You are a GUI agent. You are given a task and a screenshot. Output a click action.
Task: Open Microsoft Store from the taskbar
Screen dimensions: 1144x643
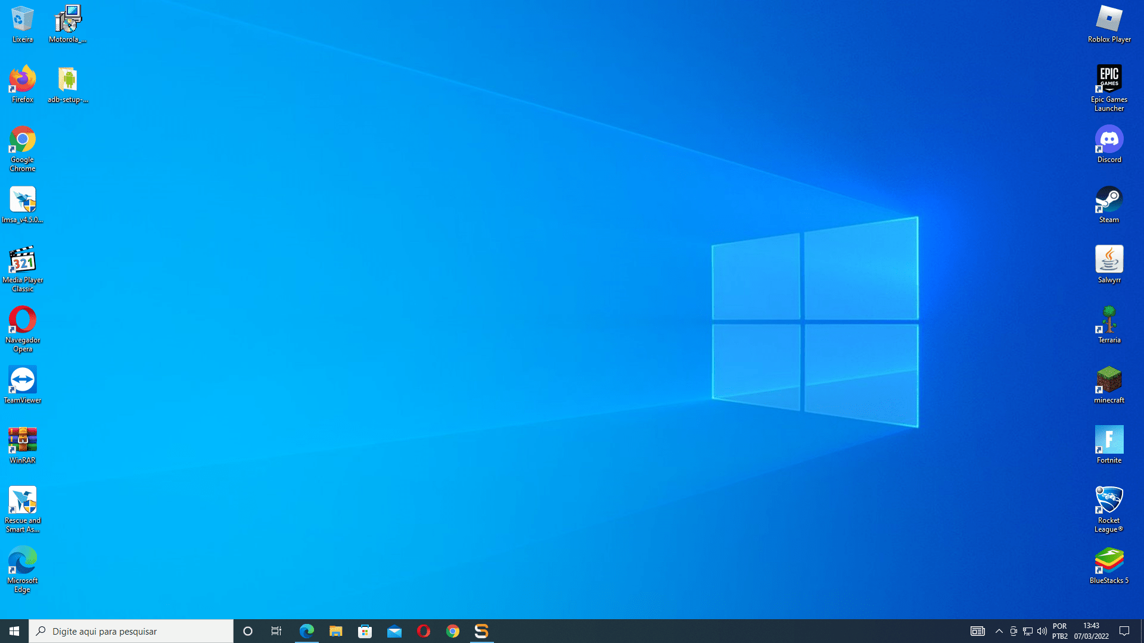pos(365,631)
